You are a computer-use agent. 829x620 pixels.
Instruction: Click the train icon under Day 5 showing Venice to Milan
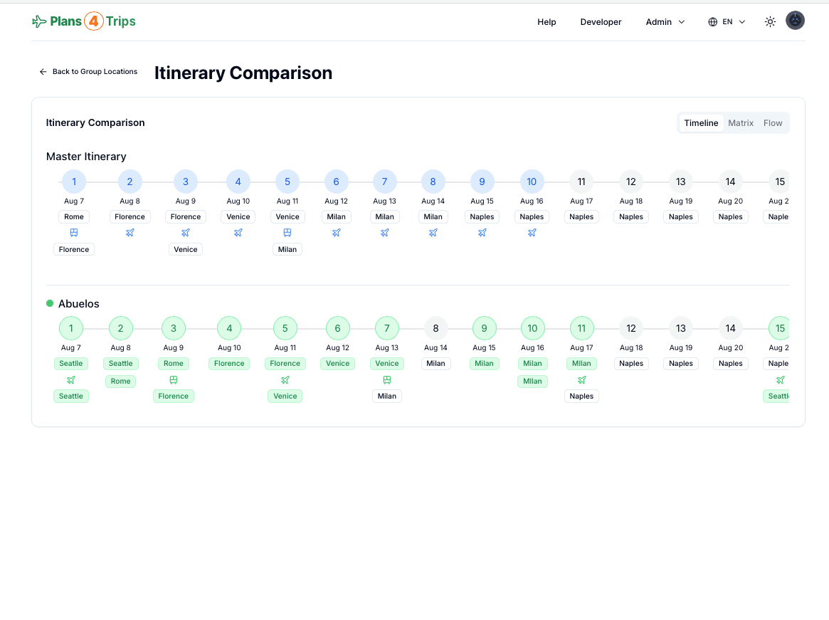tap(287, 232)
